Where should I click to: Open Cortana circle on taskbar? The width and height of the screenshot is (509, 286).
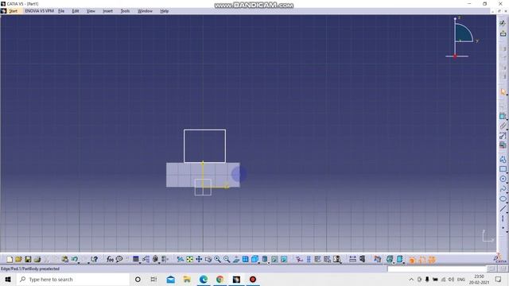click(x=138, y=279)
